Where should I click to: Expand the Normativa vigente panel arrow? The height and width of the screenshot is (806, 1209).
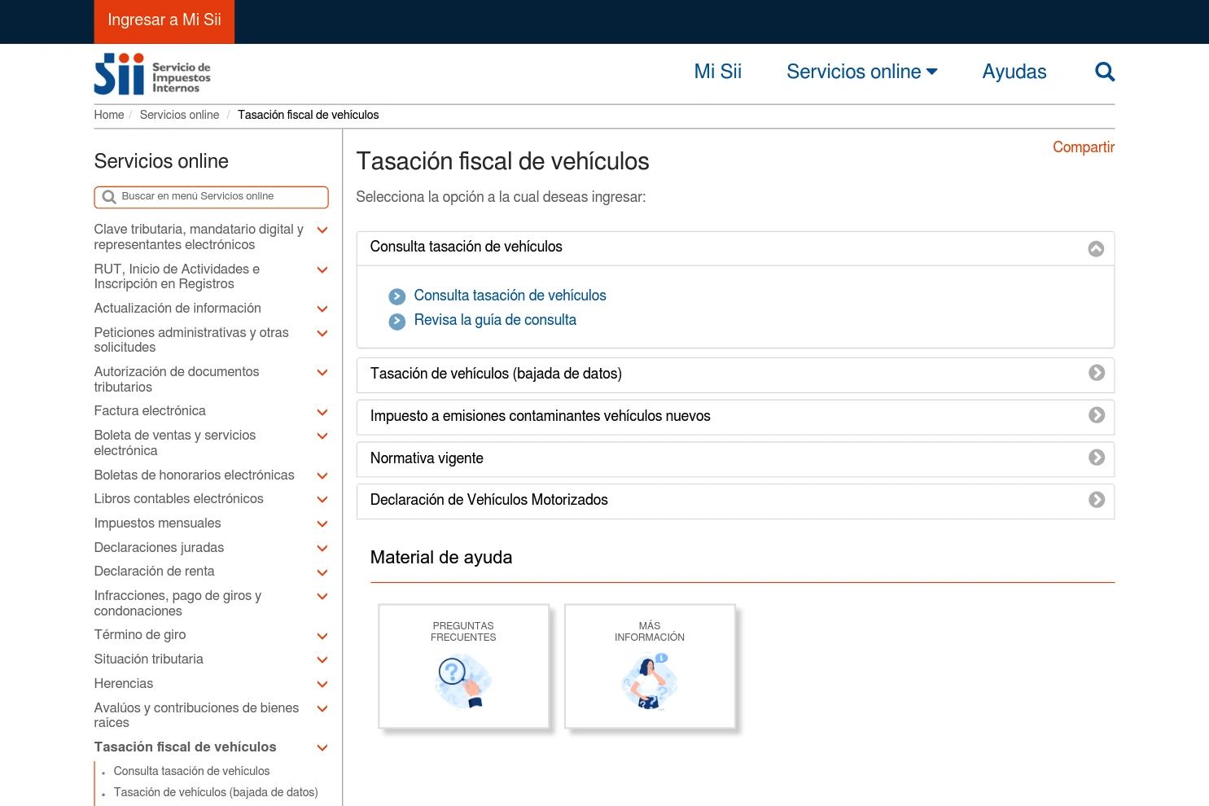pyautogui.click(x=1097, y=458)
